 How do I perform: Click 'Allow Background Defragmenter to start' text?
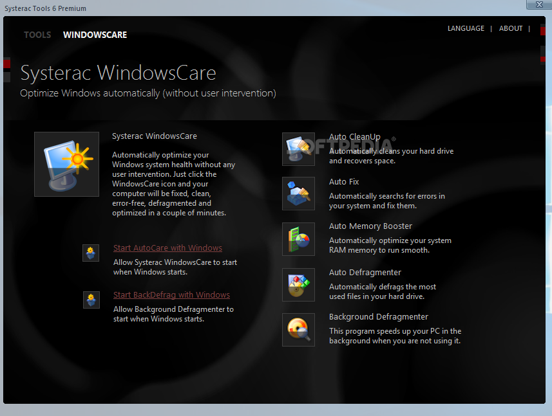coord(173,314)
